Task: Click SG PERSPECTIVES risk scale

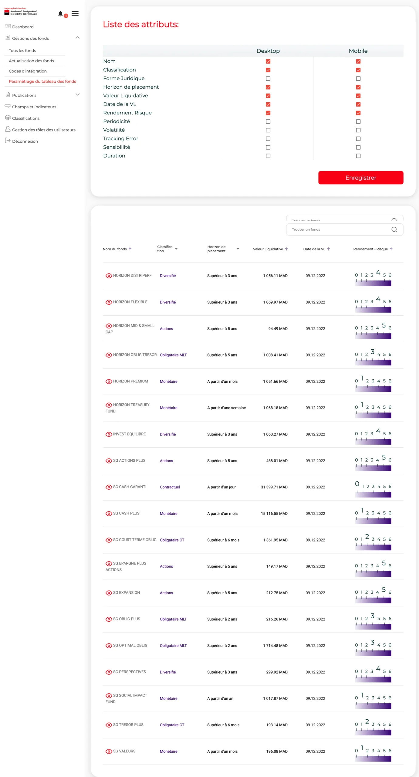Action: 373,674
